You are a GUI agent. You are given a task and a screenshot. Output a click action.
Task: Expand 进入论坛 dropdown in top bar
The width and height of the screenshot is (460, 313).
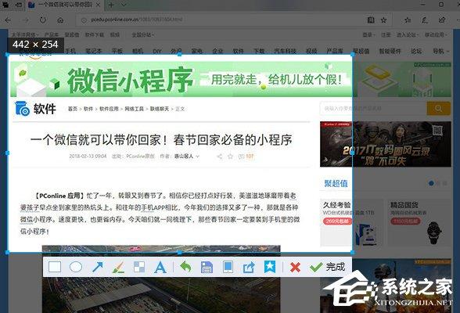[408, 34]
